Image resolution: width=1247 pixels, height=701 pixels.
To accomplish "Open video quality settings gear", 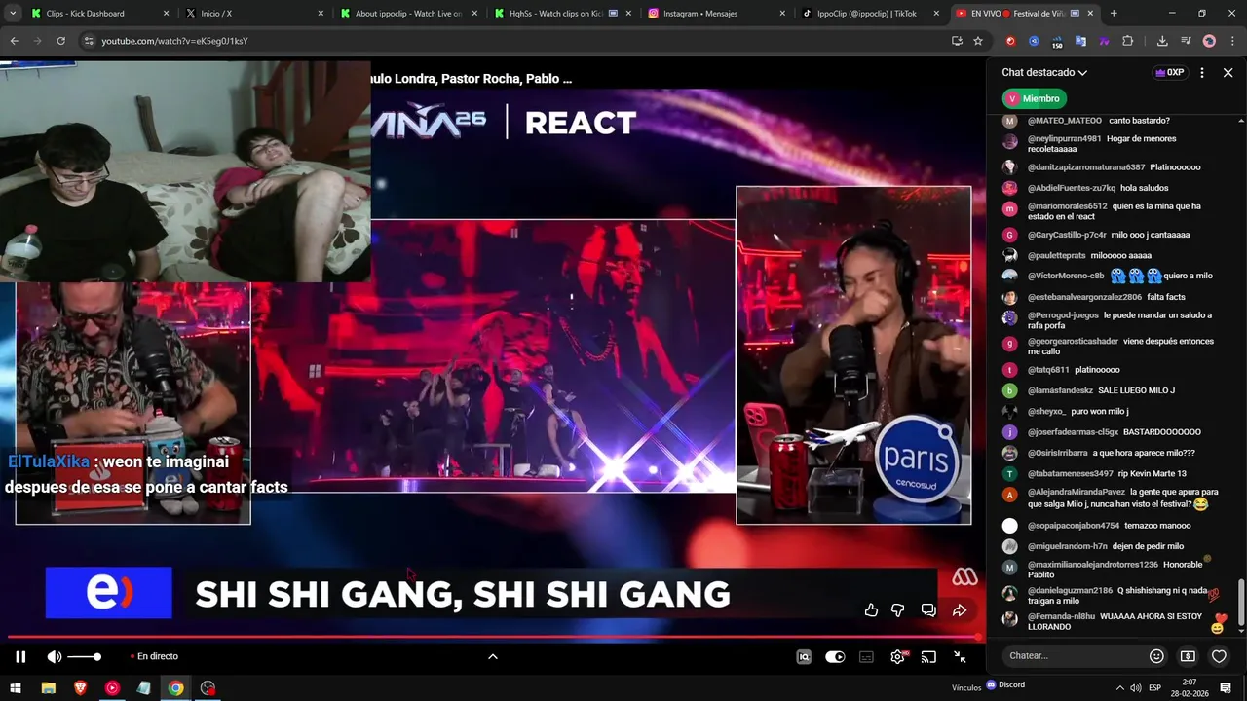I will tap(897, 657).
